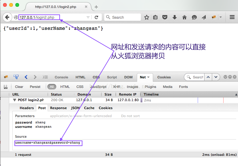238x166 pixels.
Task: Close the login2.php browser tab
Action: 86,7
